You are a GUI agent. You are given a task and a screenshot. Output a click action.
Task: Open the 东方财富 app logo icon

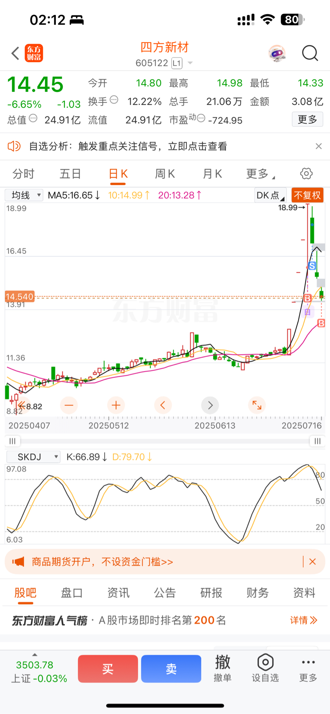[34, 53]
